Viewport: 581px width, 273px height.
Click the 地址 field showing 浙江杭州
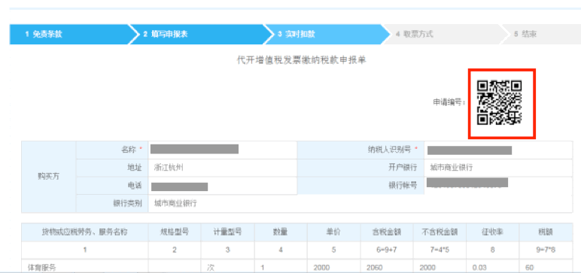[222, 168]
